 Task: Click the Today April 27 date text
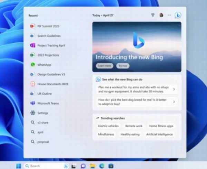click(103, 15)
